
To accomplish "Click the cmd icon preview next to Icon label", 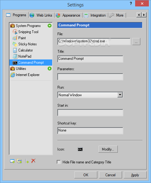I will pyautogui.click(x=80, y=149).
